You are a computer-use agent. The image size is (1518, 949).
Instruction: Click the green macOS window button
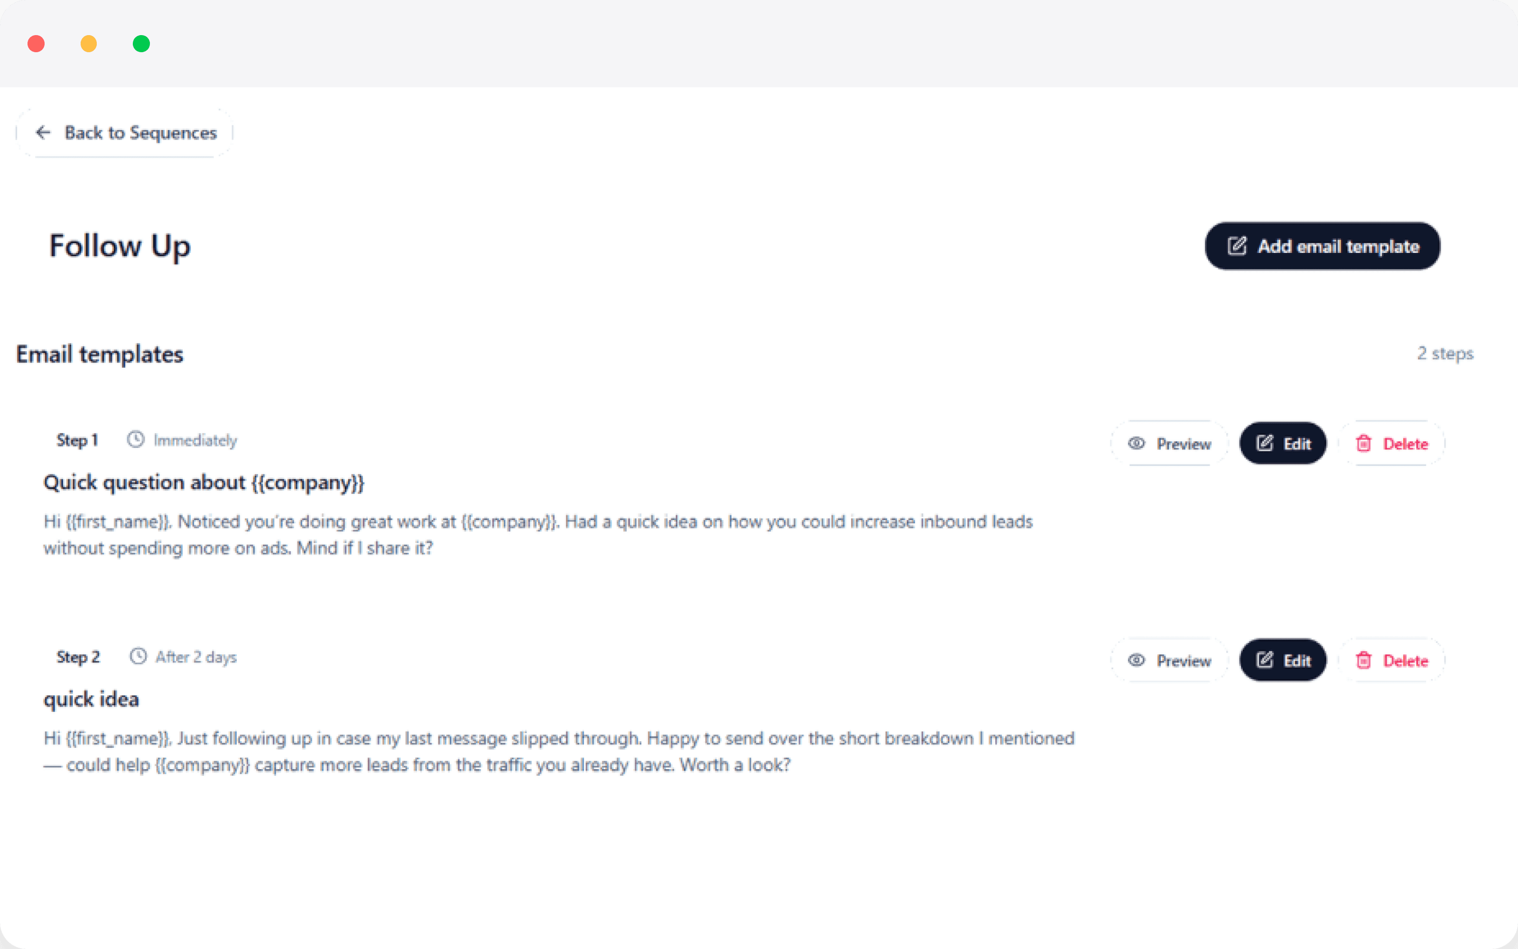point(141,44)
